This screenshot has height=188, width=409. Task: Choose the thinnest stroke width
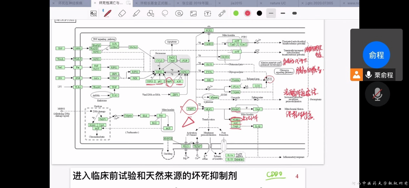pyautogui.click(x=271, y=13)
